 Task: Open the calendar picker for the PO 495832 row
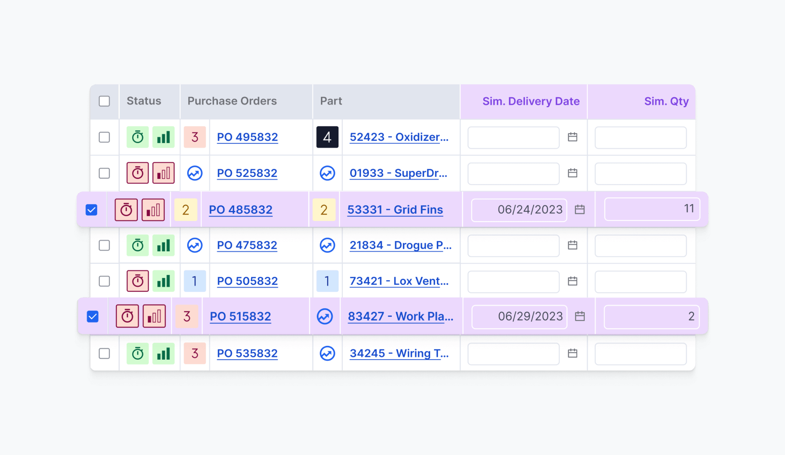tap(572, 137)
